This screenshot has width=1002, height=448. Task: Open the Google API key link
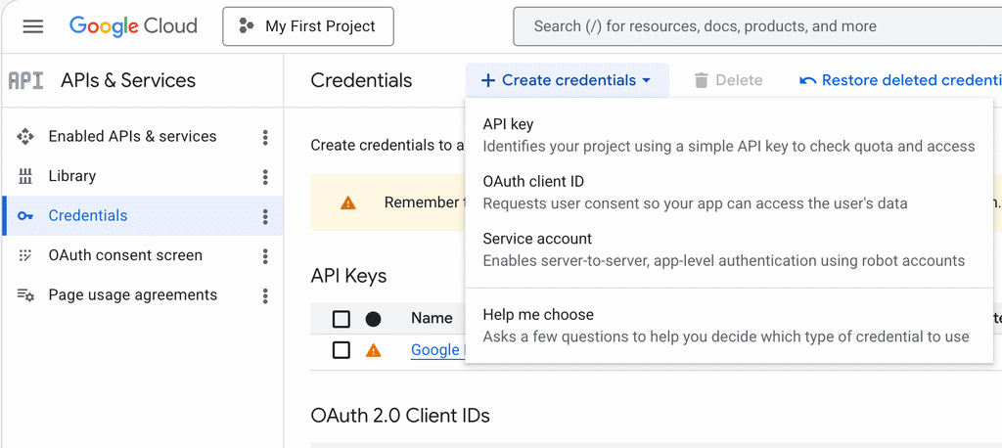pyautogui.click(x=435, y=350)
